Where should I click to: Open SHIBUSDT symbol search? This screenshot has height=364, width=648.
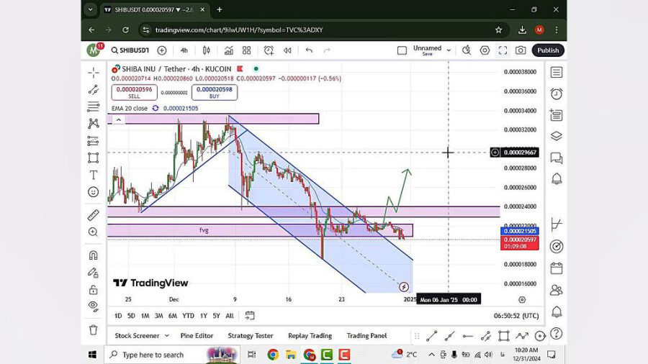130,50
